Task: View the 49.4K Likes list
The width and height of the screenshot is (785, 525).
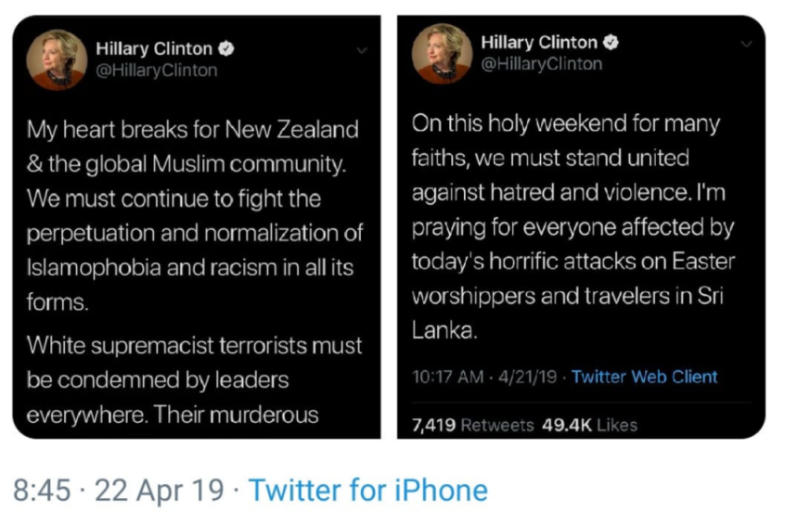Action: (589, 426)
